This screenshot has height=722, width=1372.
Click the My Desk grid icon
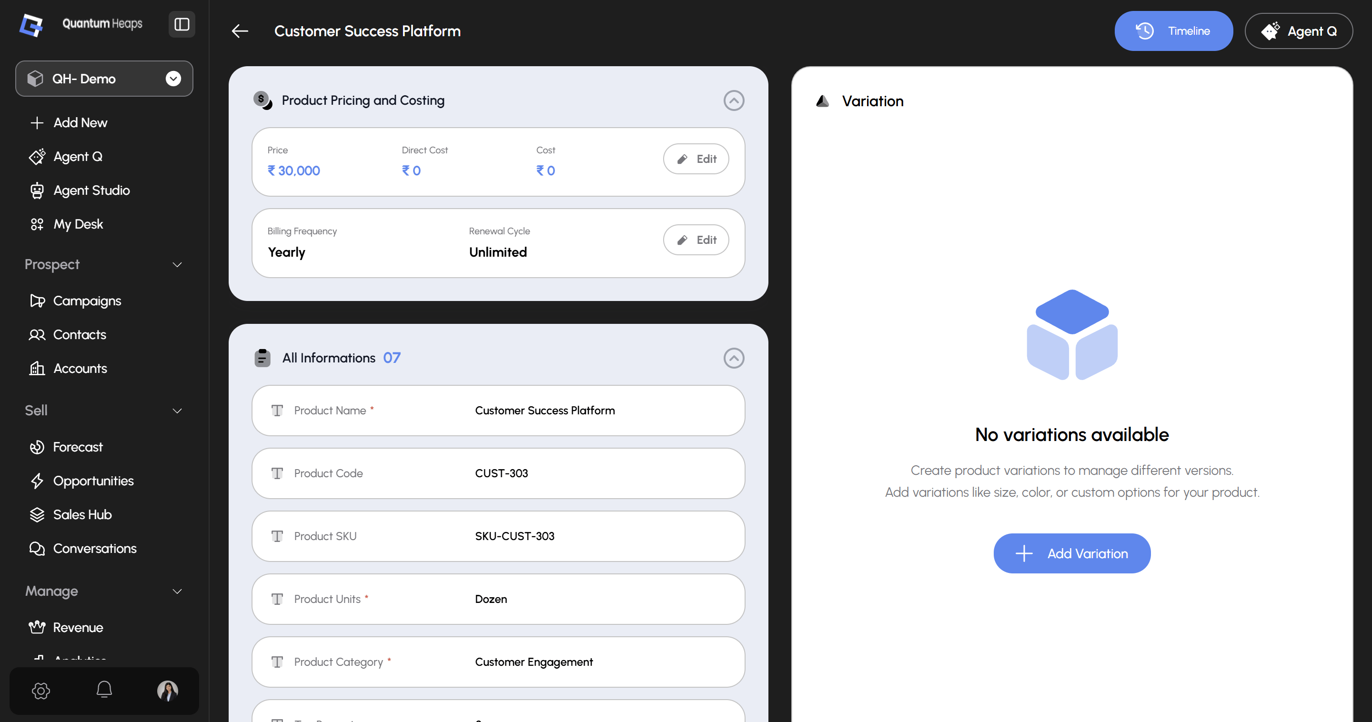[x=37, y=224]
